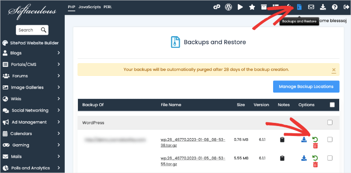The width and height of the screenshot is (351, 173).
Task: Click the notes clipboard for the 5.55 MB backup
Action: pos(282,158)
